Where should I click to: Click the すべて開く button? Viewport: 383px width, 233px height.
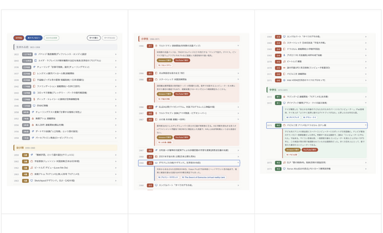coord(94,38)
